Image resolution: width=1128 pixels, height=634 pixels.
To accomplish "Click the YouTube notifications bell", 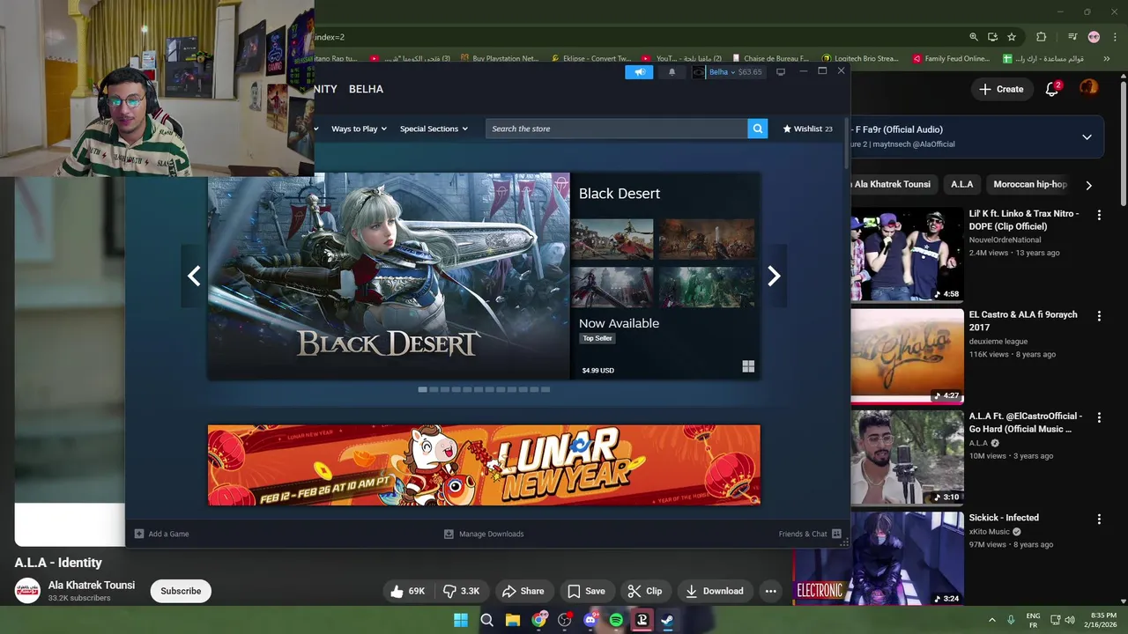I will pos(1051,89).
